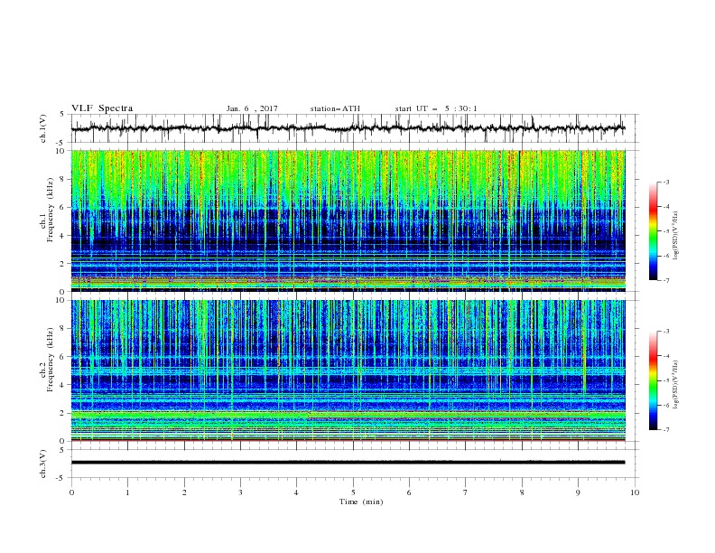The image size is (715, 553).
Task: Click inside the ch.2 spectrogram plot
Action: [348, 370]
